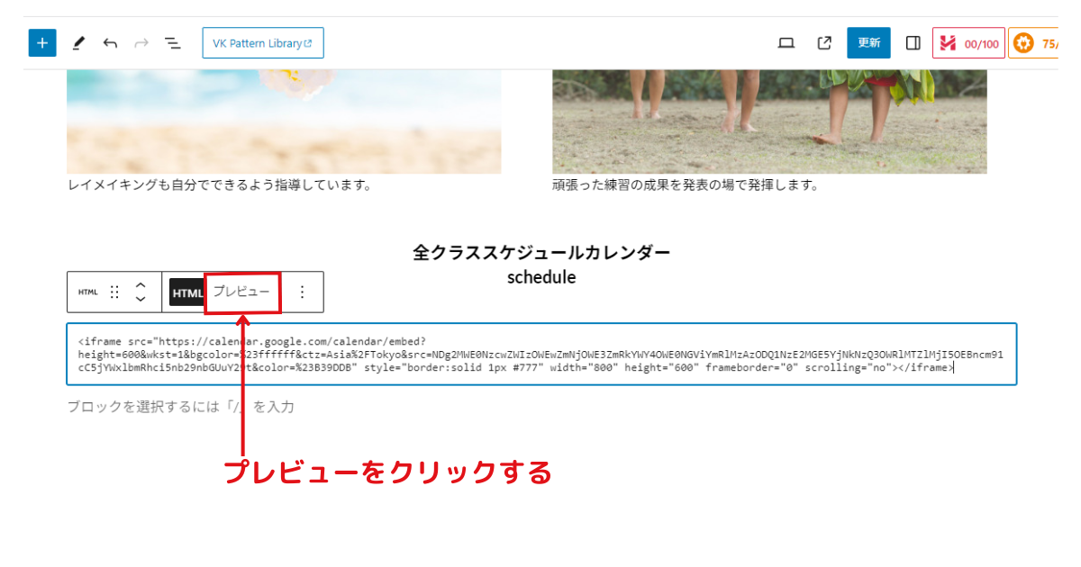Click the desktop preview laptop icon
Image resolution: width=1081 pixels, height=567 pixels.
[x=786, y=42]
